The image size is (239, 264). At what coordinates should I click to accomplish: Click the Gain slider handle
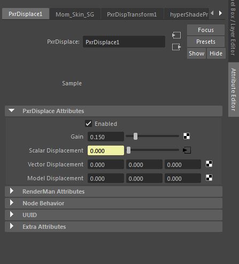(x=135, y=136)
